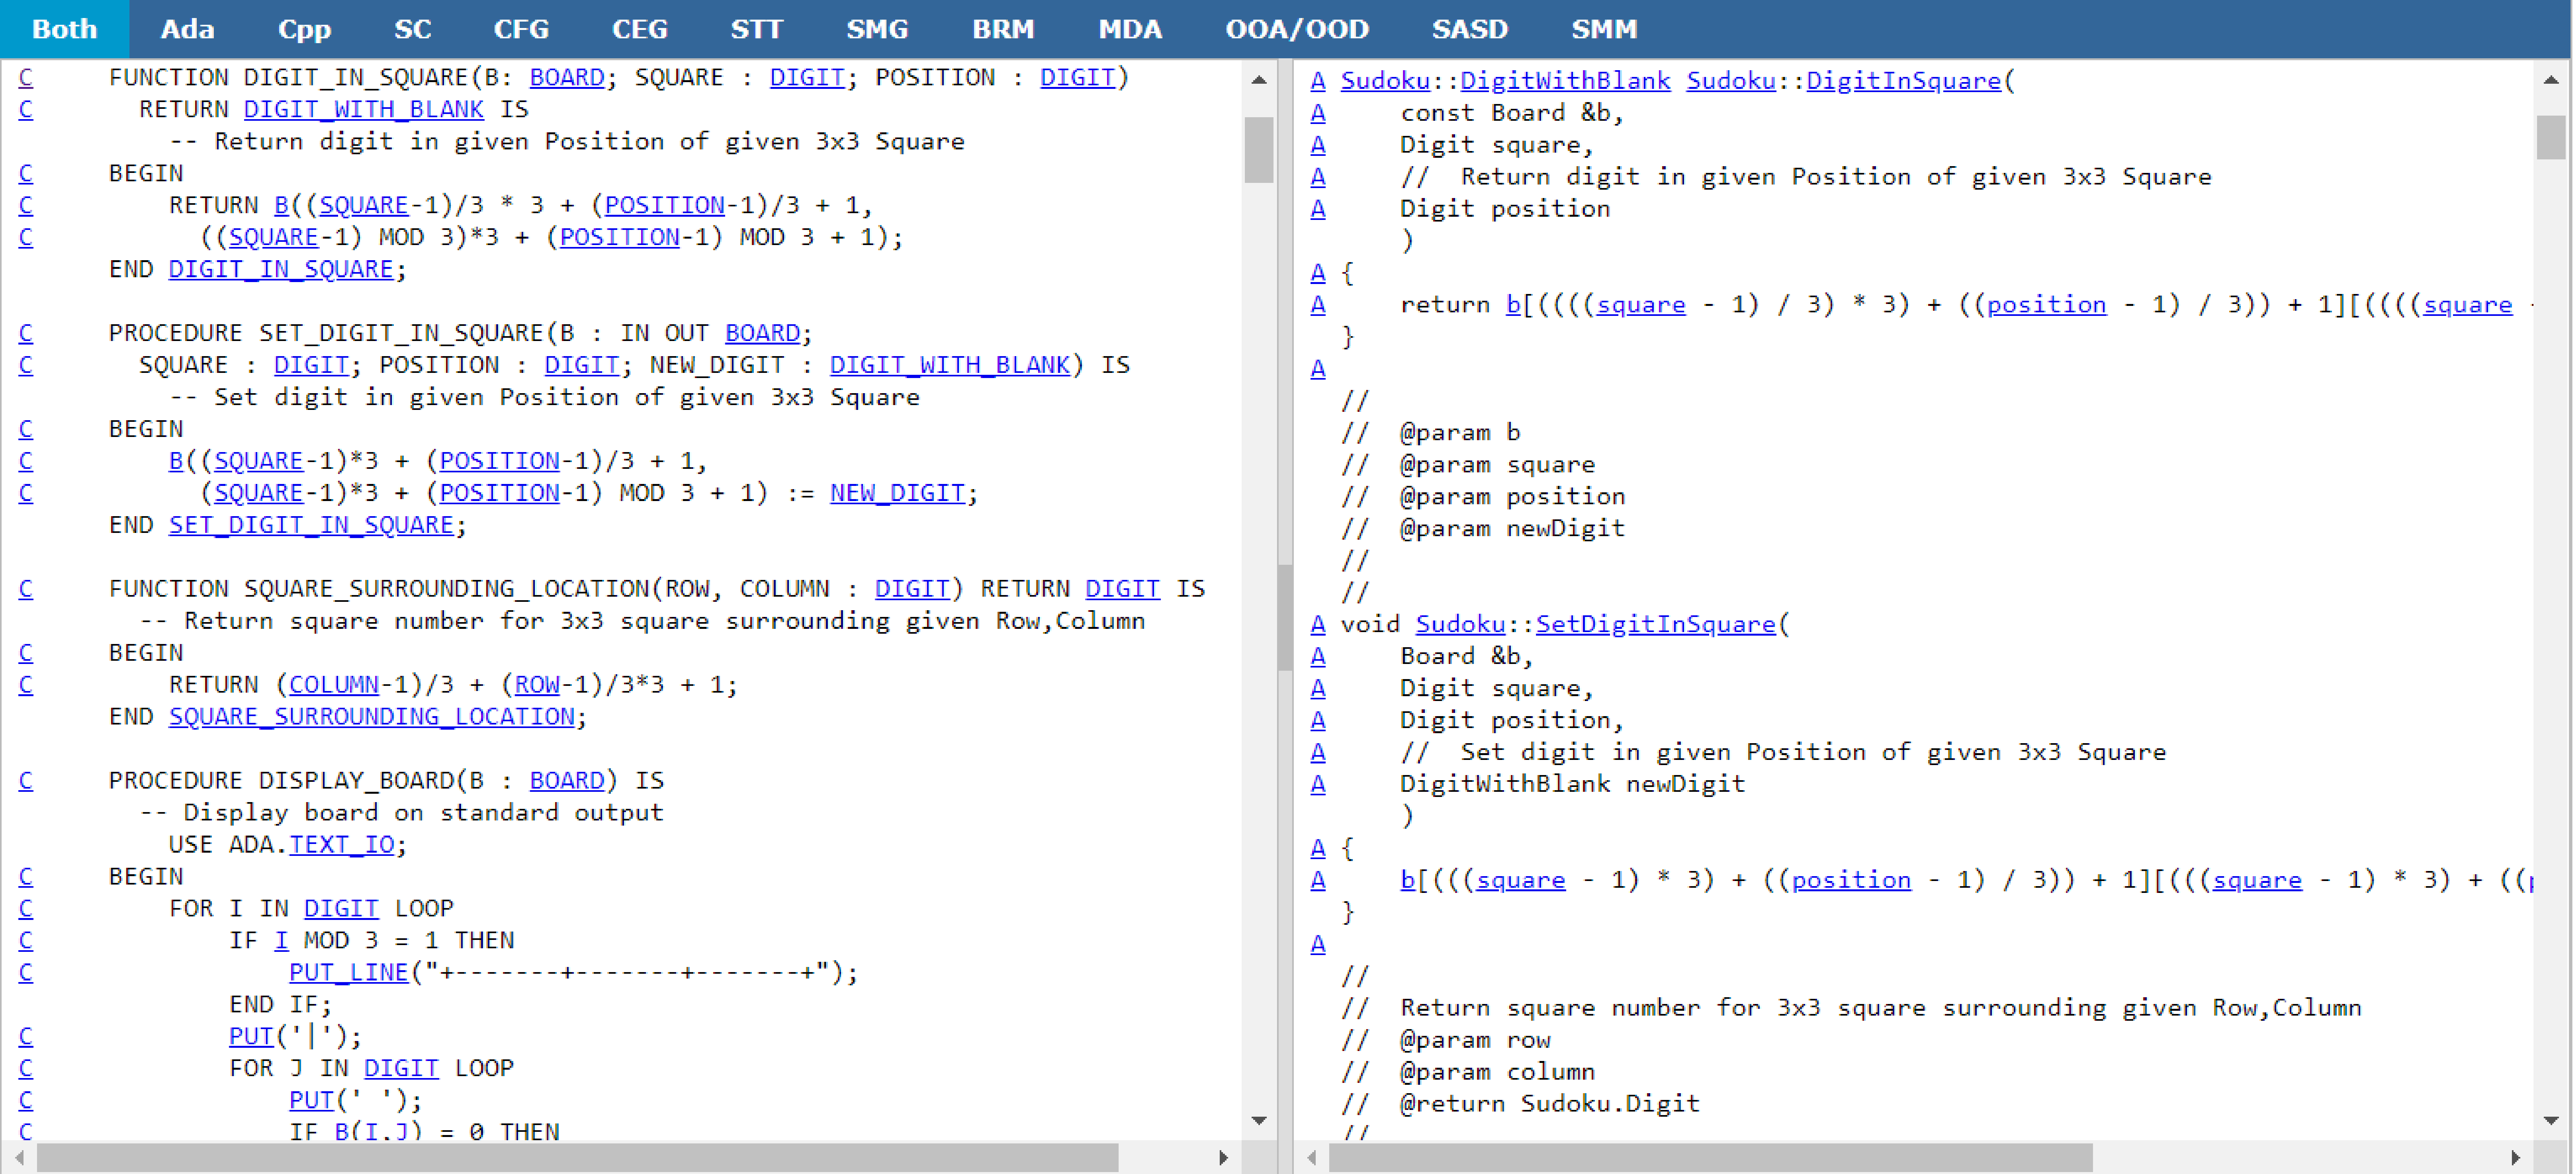Select the CFG tab
This screenshot has height=1174, width=2576.
521,29
